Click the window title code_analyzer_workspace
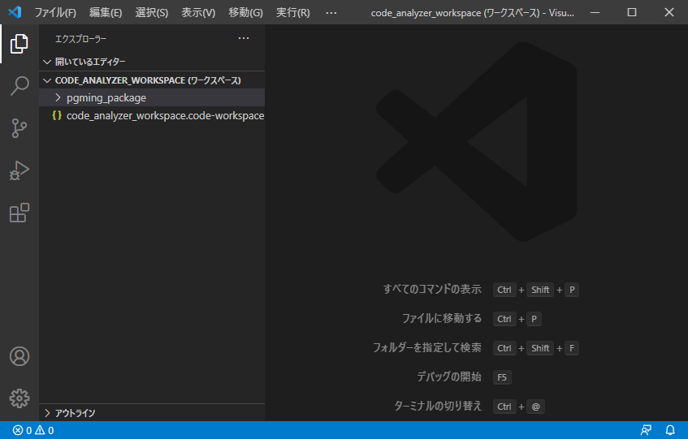Image resolution: width=688 pixels, height=439 pixels. (x=472, y=13)
